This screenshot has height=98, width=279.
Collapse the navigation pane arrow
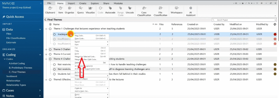coord(41,3)
